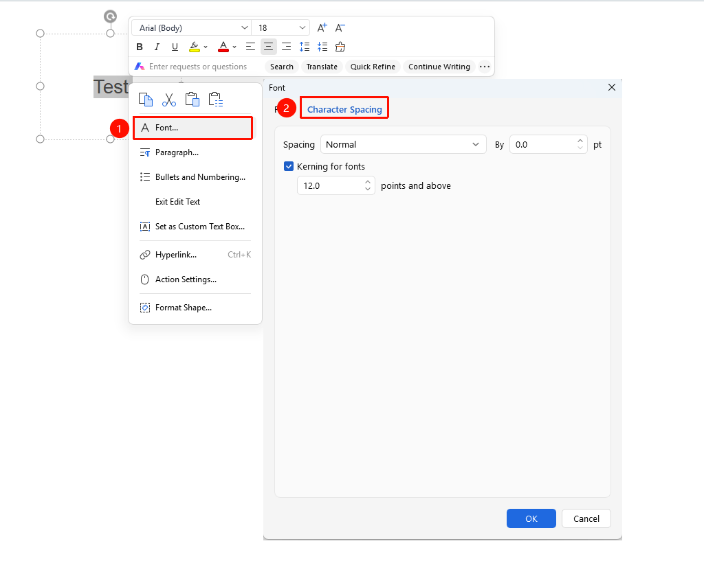This screenshot has width=704, height=561.
Task: Click the Cancel button
Action: (586, 518)
